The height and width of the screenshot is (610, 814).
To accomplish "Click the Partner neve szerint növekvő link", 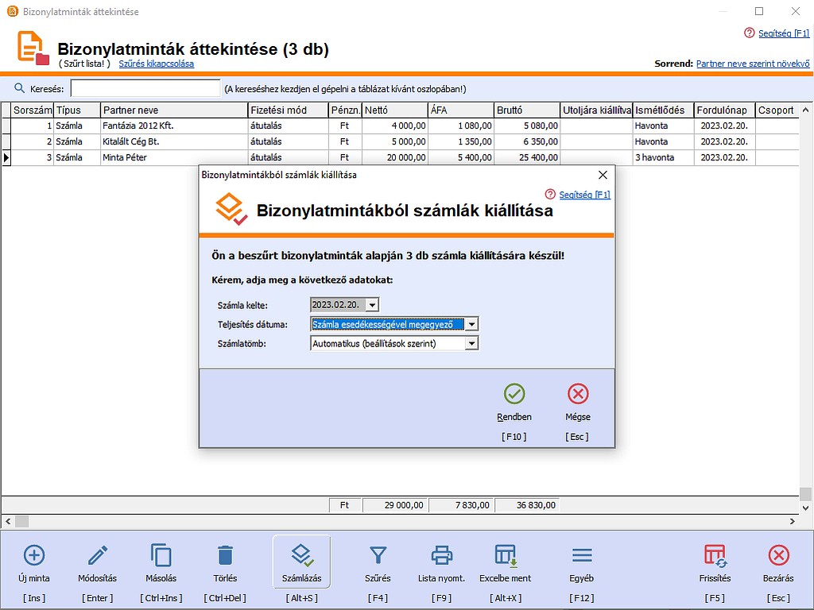I will click(x=753, y=64).
